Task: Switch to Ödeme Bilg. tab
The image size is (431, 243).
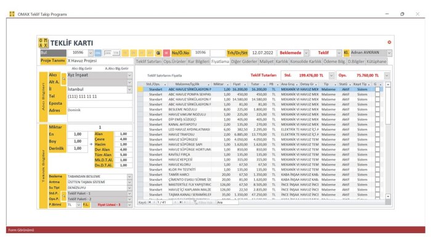Action: tap(334, 62)
